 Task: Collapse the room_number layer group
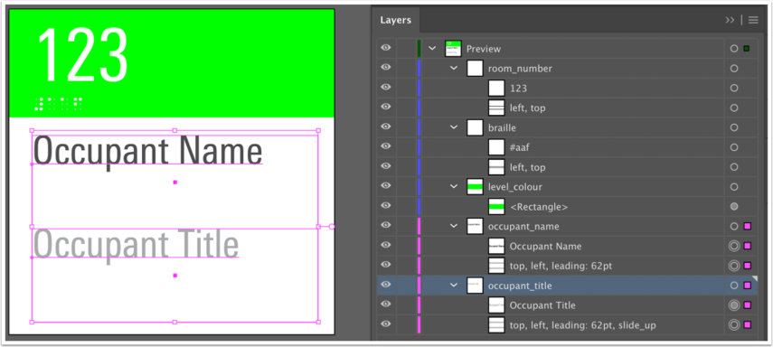454,68
